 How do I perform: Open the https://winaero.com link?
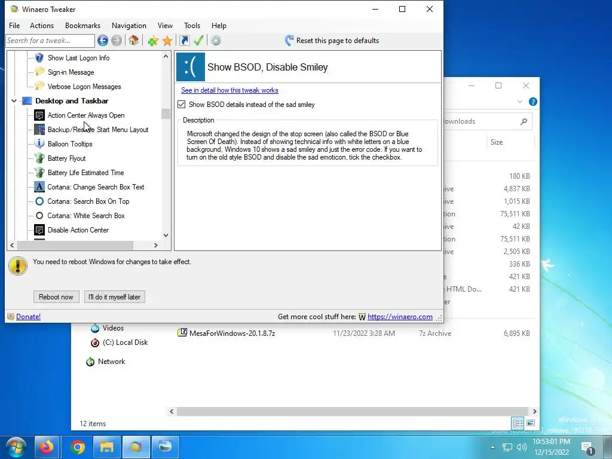tap(400, 317)
